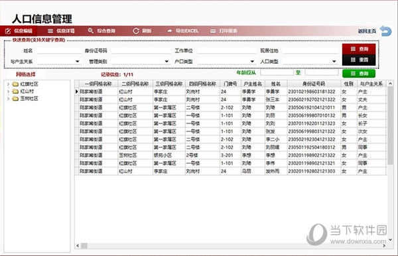Click the horizontal scrollbar thumb
Screen dimensions: 398x256
84,245
